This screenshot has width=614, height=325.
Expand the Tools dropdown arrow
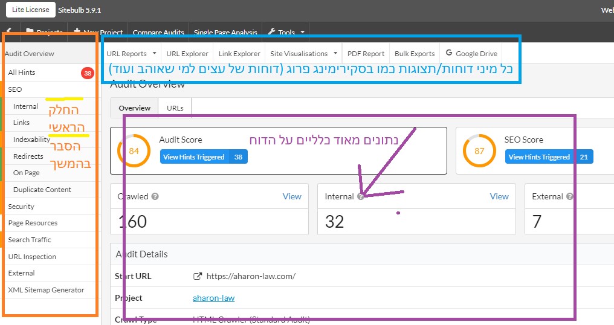302,32
